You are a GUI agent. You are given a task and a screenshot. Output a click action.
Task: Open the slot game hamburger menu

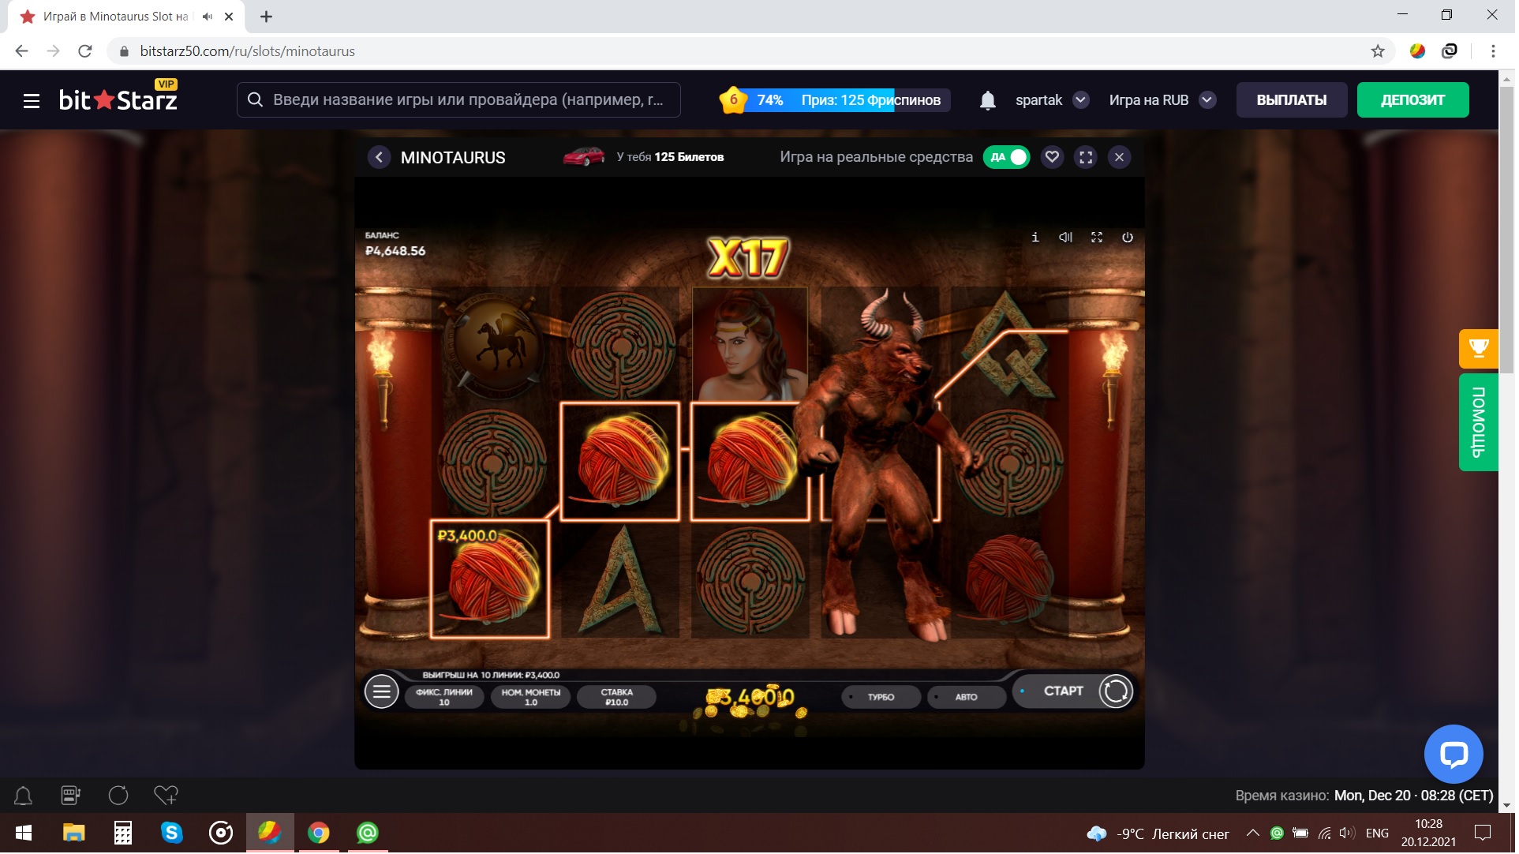pos(382,693)
